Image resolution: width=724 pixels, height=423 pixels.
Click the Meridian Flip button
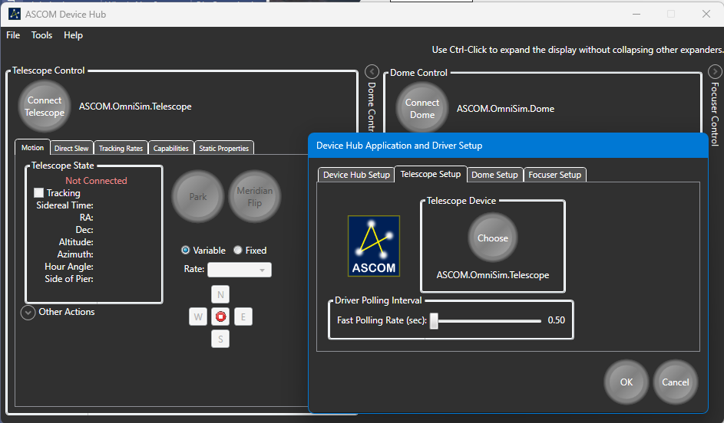click(x=254, y=197)
